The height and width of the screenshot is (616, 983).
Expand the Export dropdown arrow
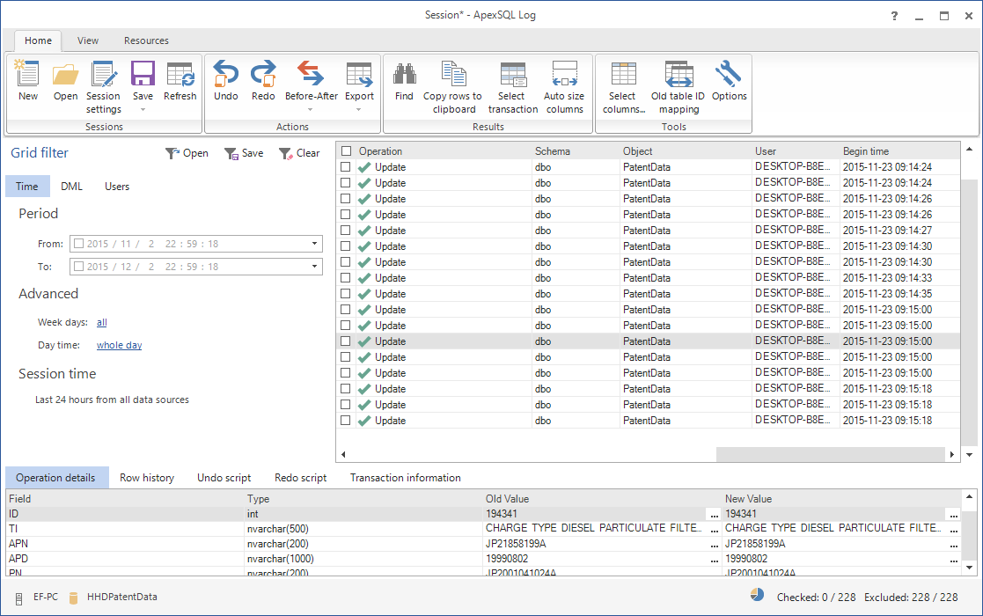coord(359,110)
